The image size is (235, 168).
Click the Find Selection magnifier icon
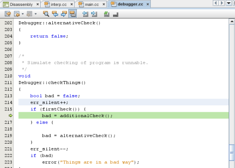46,14
